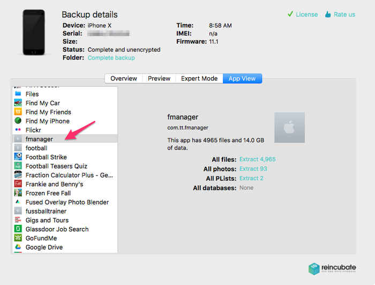The height and width of the screenshot is (285, 375).
Task: Click the Fused Overlay Photo Blender icon
Action: 18,202
